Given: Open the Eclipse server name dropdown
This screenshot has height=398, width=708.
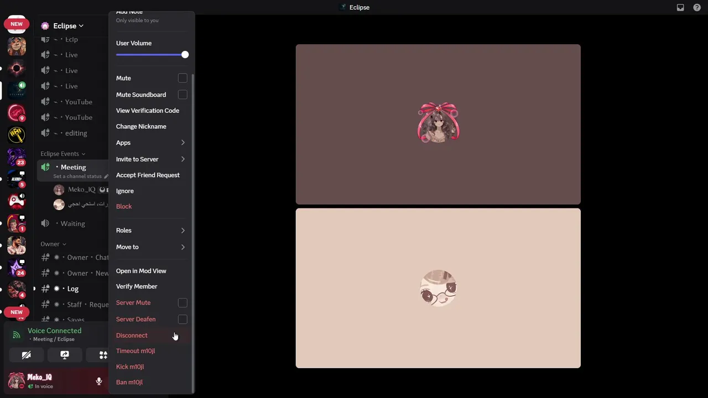Looking at the screenshot, I should tap(69, 26).
